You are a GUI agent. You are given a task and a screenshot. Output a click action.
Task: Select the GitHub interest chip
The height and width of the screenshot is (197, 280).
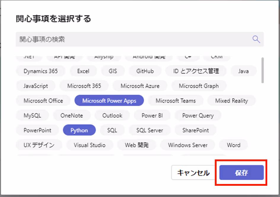(145, 71)
